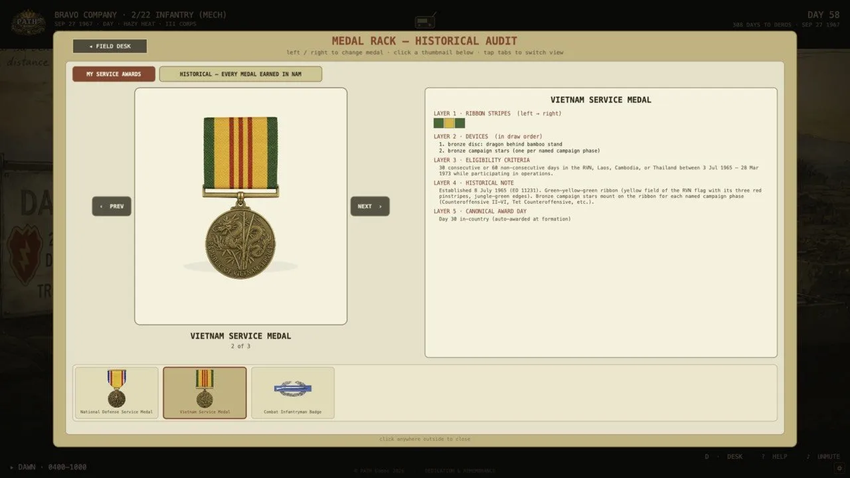
Task: Click the Layer 1 Ribbon Stripes heading
Action: point(497,114)
